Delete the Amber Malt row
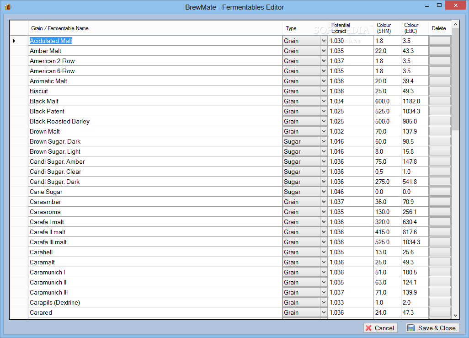The width and height of the screenshot is (469, 338). tap(440, 51)
